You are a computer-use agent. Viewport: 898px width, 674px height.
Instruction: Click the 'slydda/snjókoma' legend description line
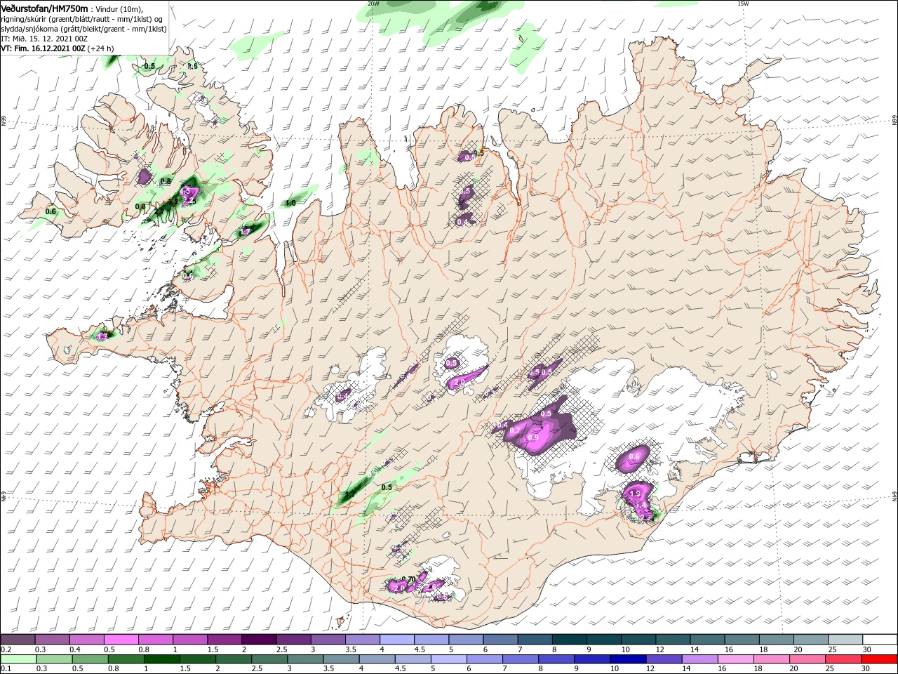(83, 29)
